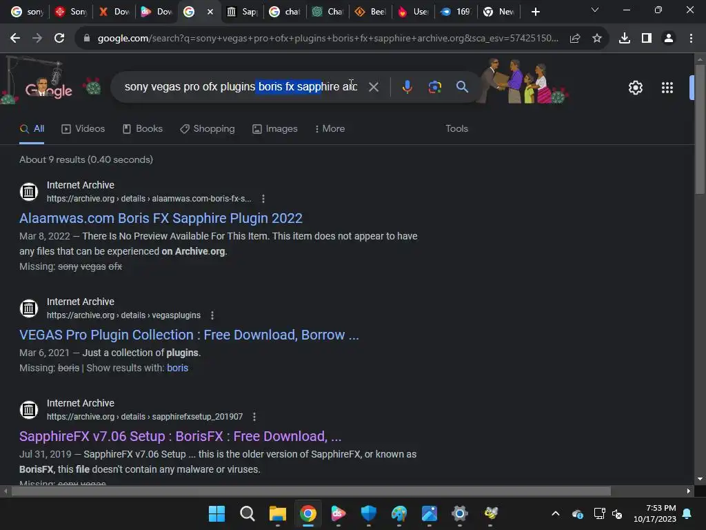Screen dimensions: 706x530
Task: Go back to the previous page
Action: coord(15,39)
